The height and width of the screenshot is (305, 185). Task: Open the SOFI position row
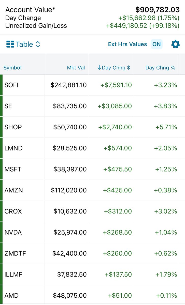[92, 85]
